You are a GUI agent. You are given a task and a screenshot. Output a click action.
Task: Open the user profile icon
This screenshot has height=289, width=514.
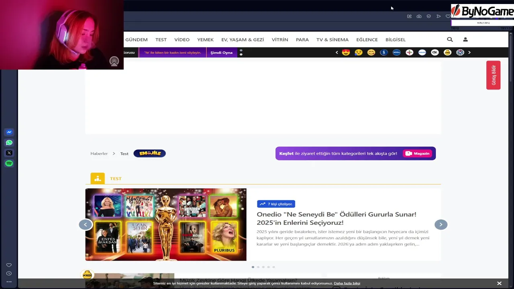click(x=465, y=39)
